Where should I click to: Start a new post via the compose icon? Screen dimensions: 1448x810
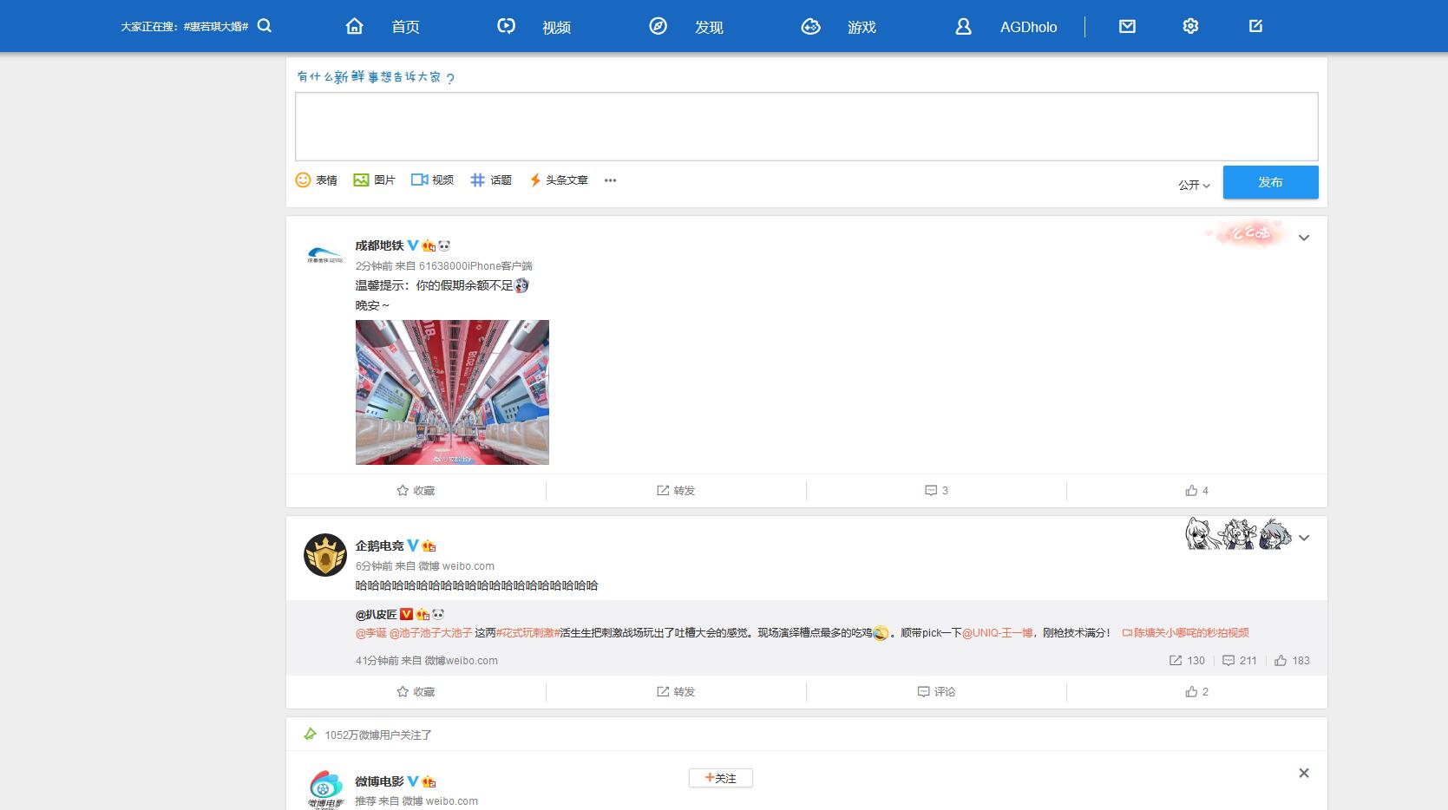point(1254,26)
